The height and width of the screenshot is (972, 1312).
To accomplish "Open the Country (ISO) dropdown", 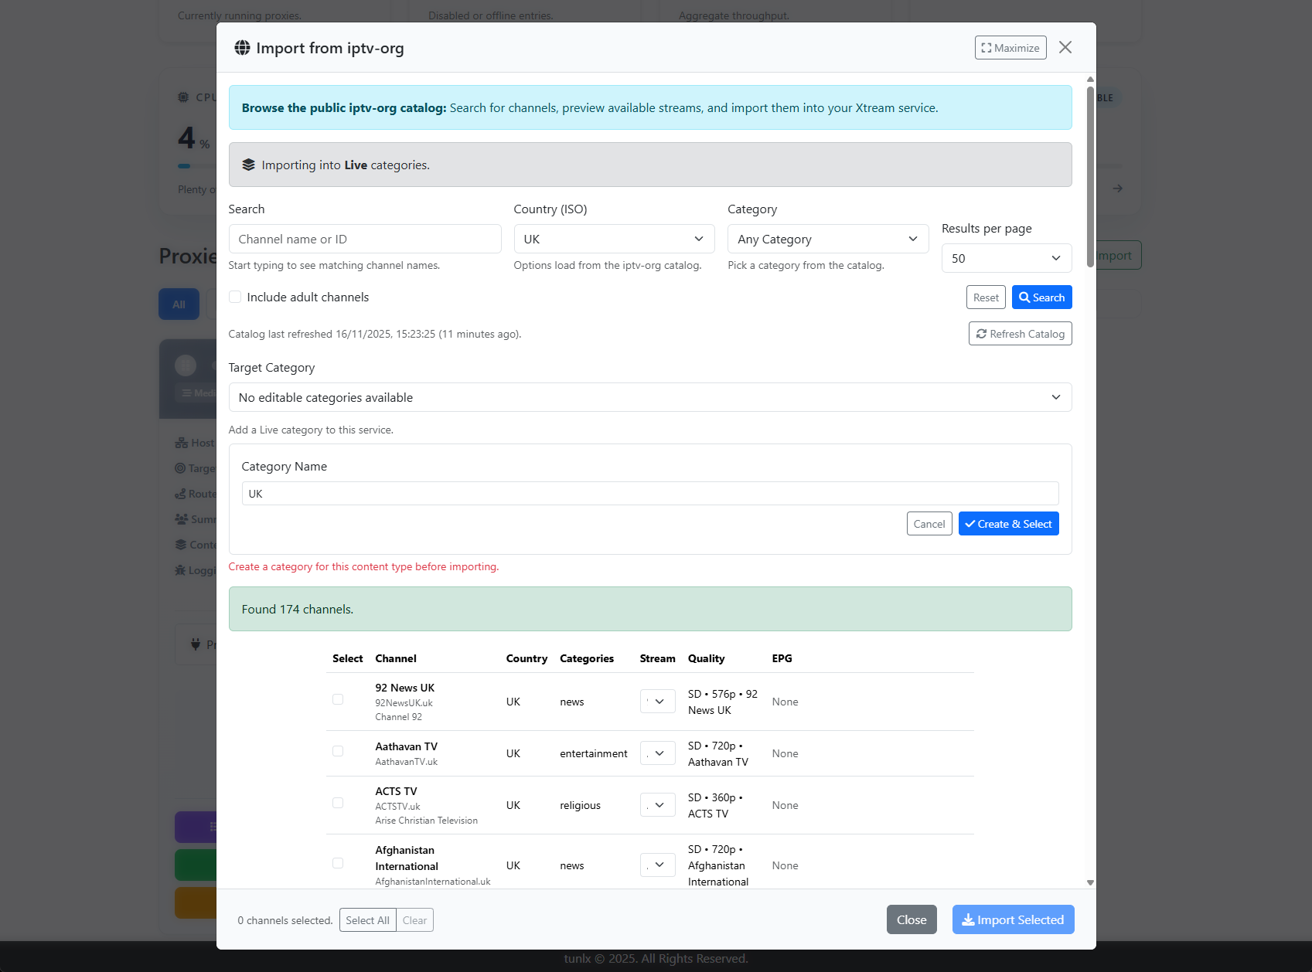I will click(x=613, y=239).
